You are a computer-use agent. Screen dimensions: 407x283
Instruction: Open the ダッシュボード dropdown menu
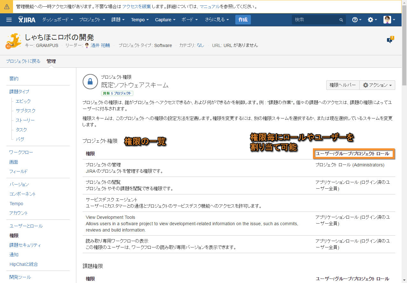pos(58,20)
